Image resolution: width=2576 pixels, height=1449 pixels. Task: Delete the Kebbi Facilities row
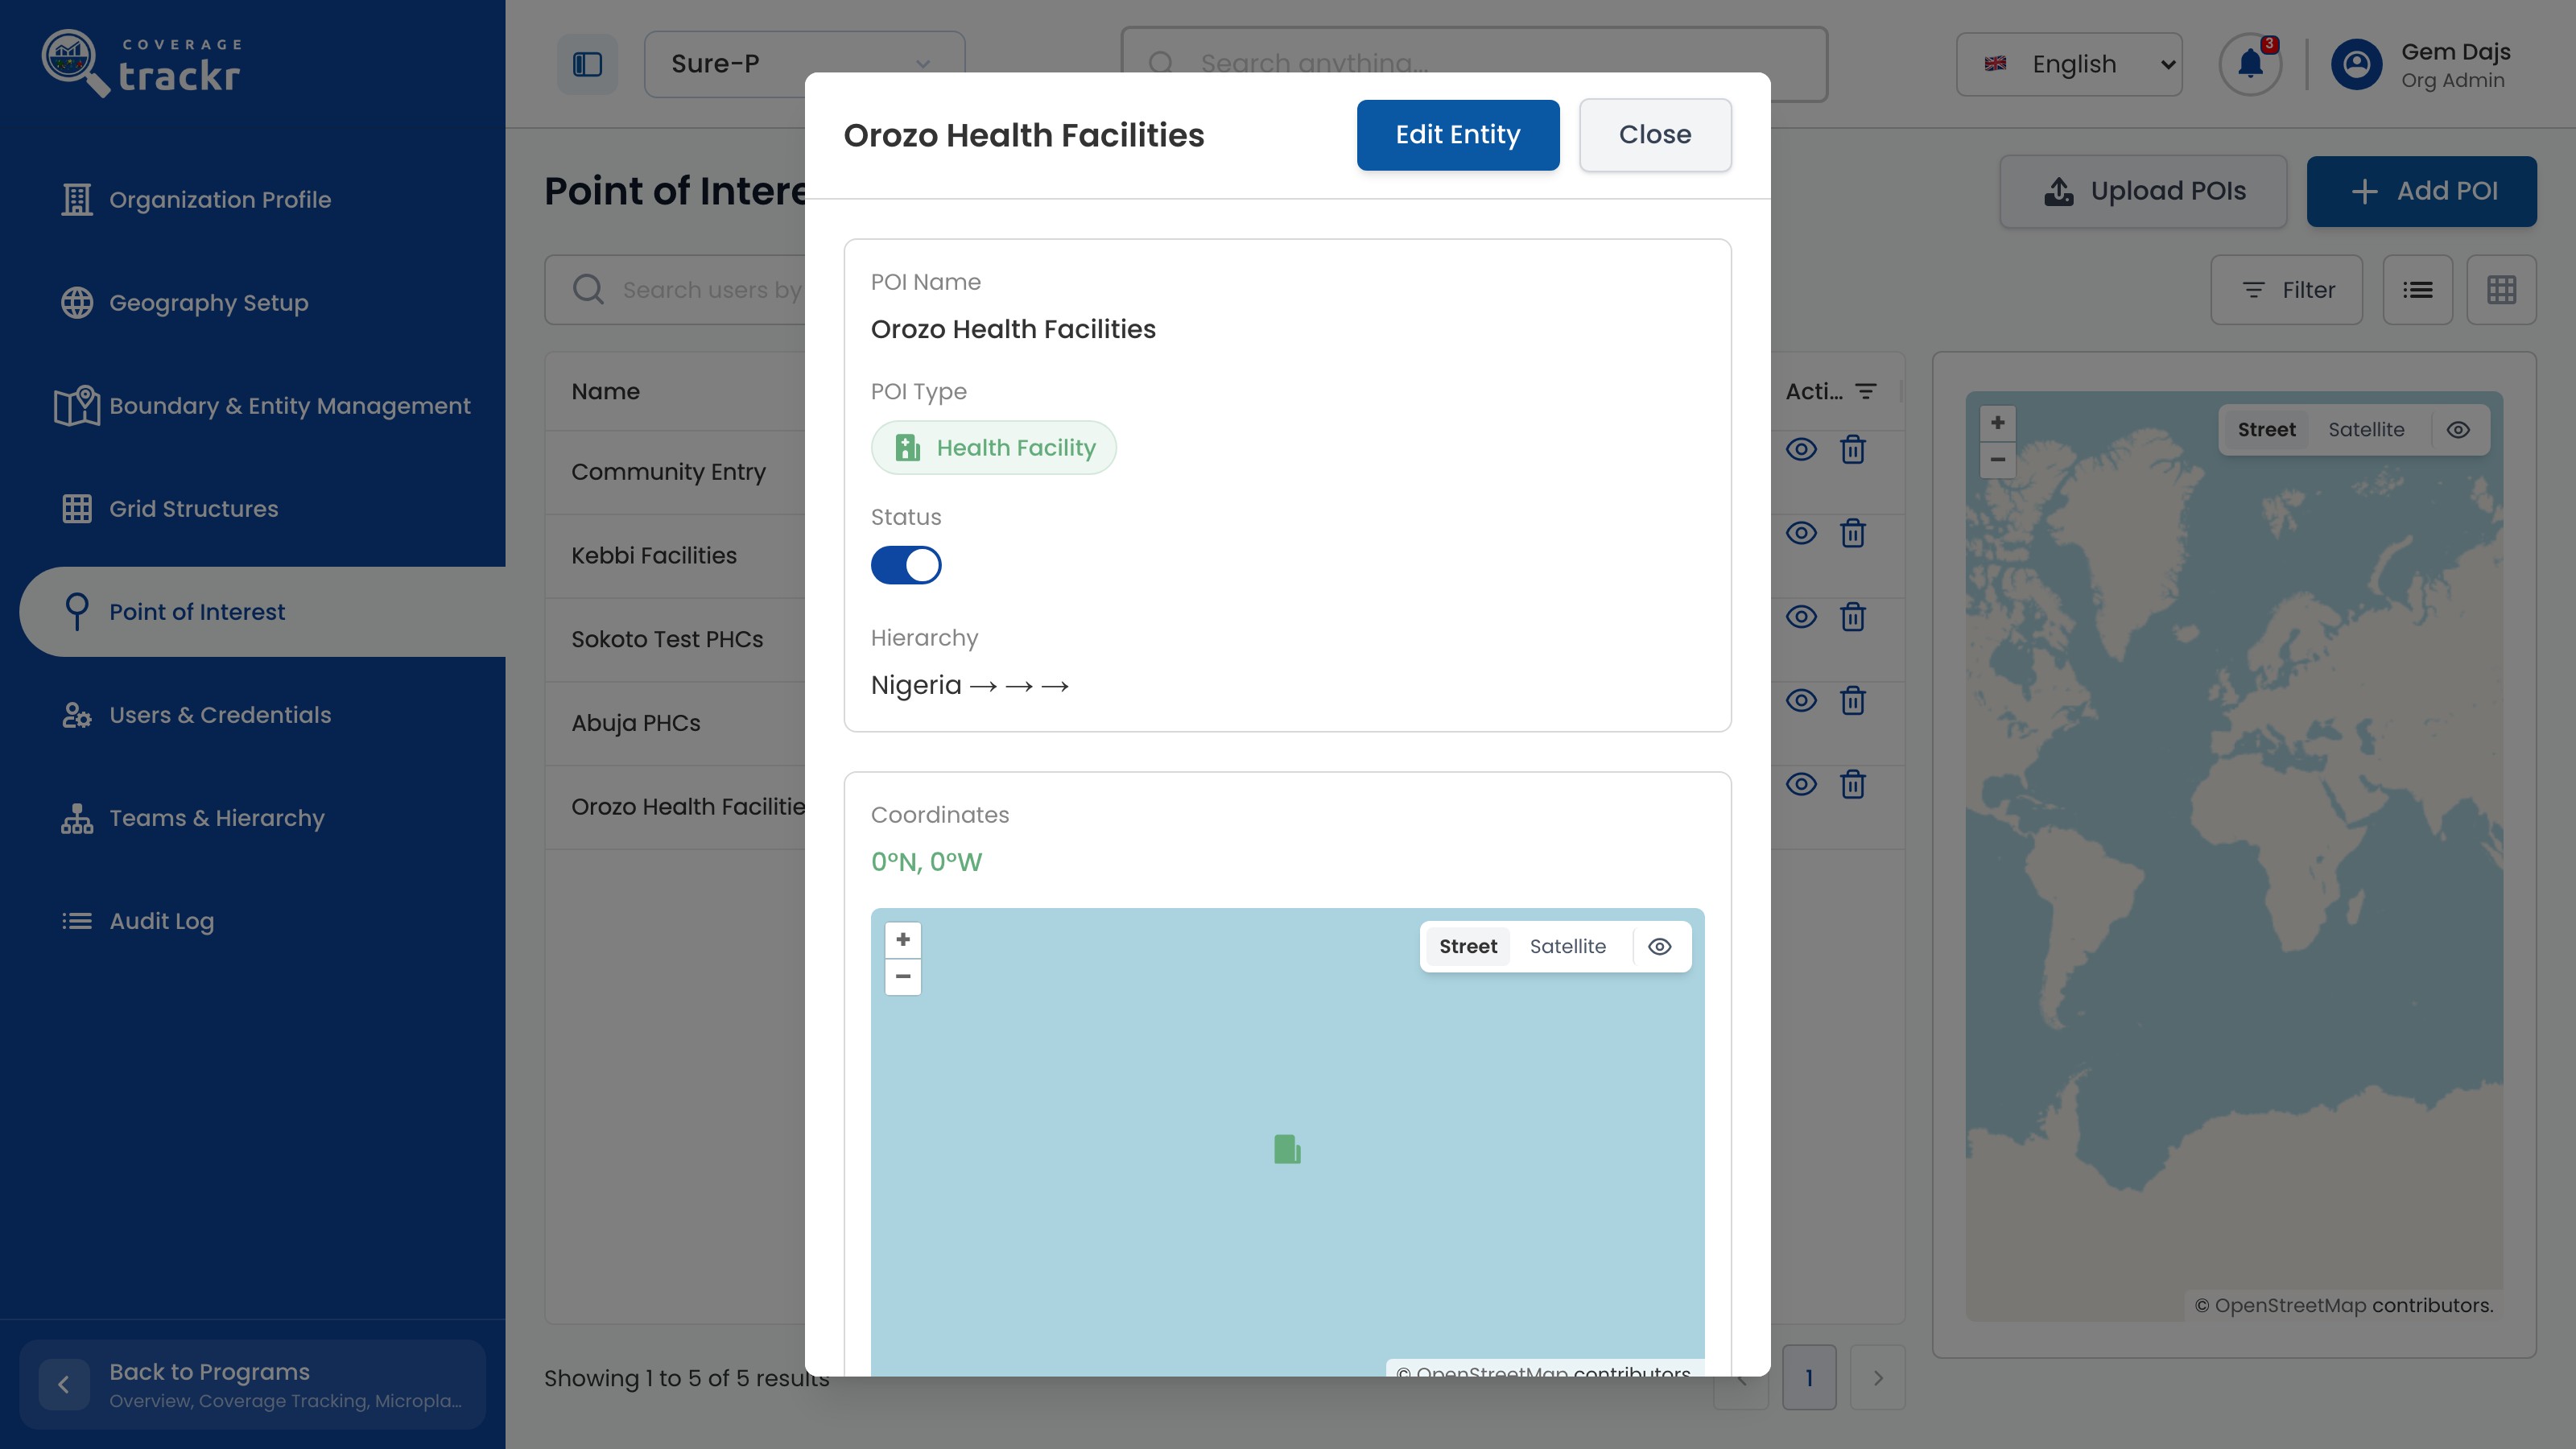[1853, 534]
